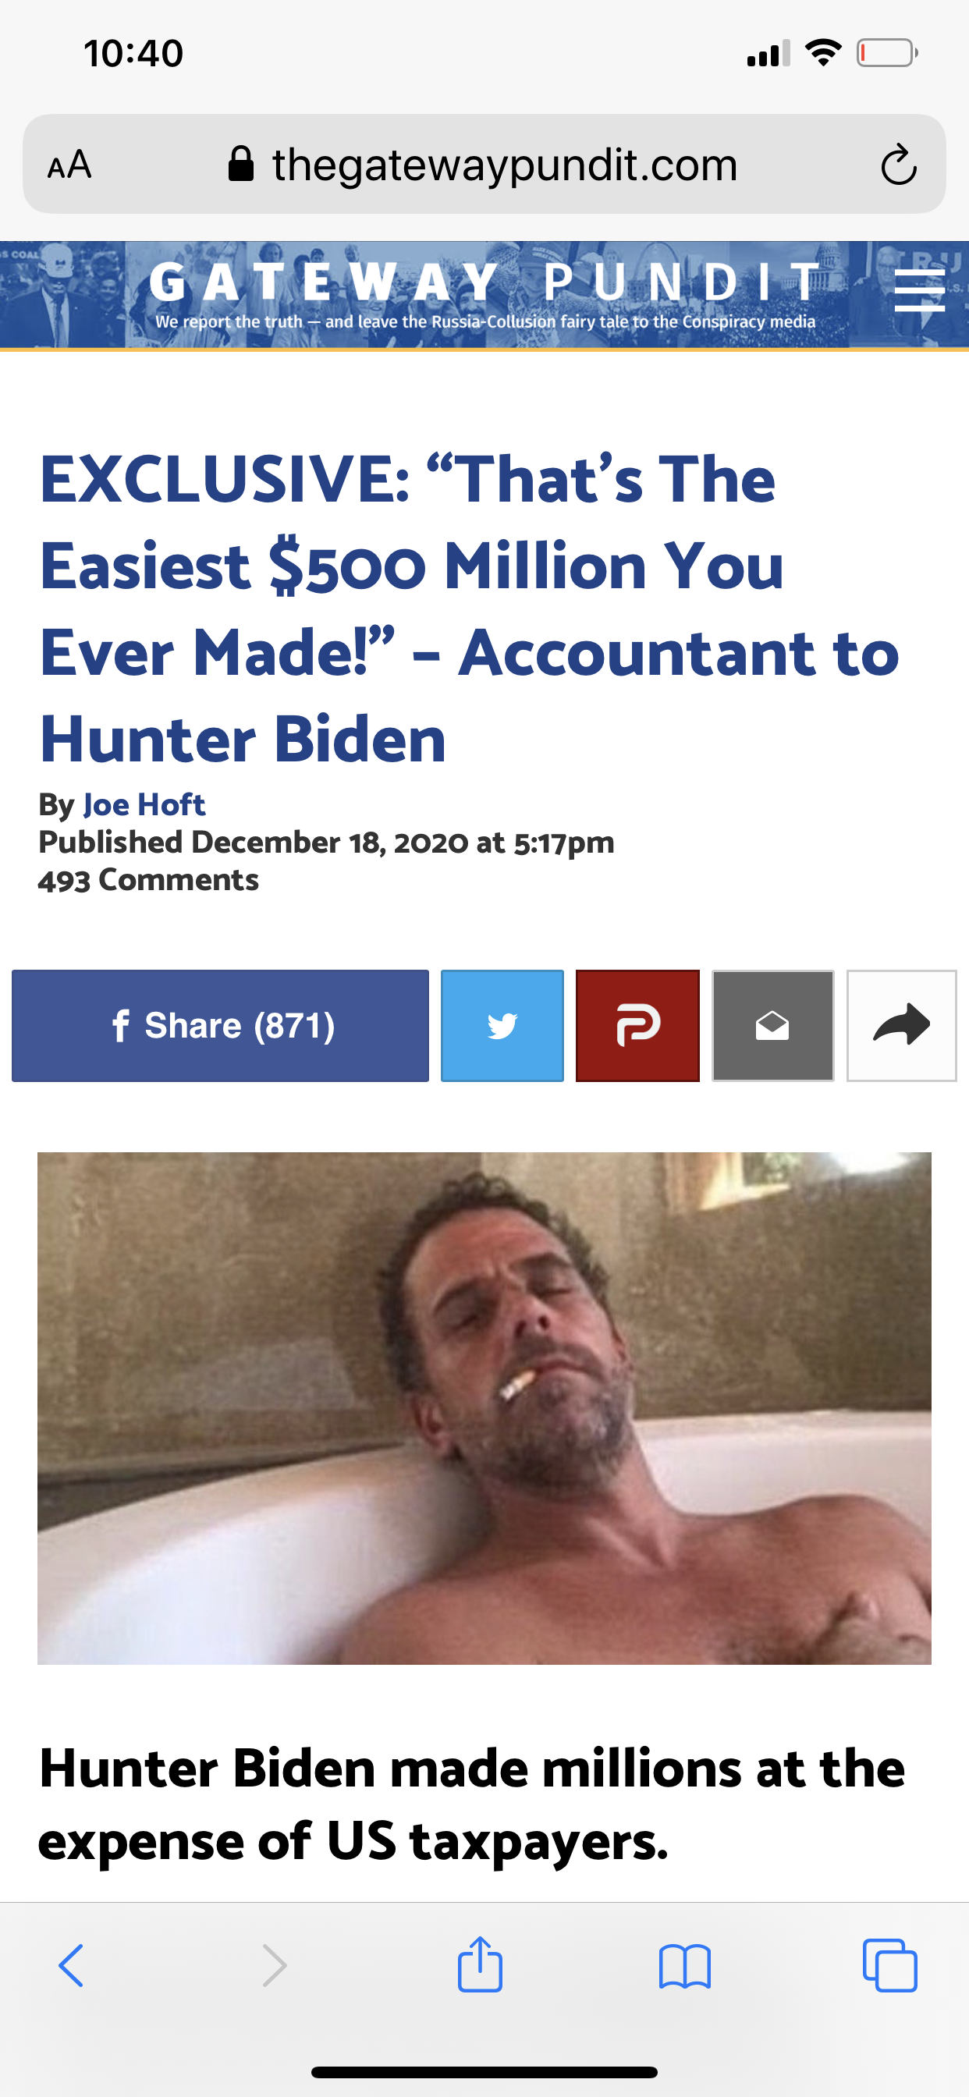Open the AA reader text size options

point(69,165)
